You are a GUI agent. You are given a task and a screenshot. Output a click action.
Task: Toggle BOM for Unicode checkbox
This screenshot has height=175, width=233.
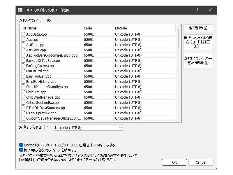pyautogui.click(x=21, y=145)
